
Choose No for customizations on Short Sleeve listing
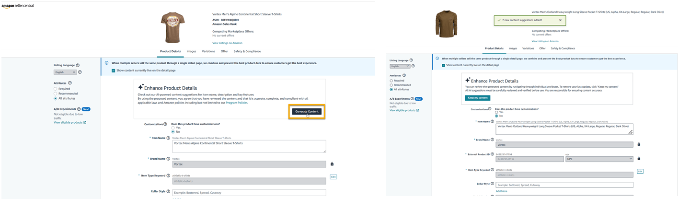click(173, 132)
